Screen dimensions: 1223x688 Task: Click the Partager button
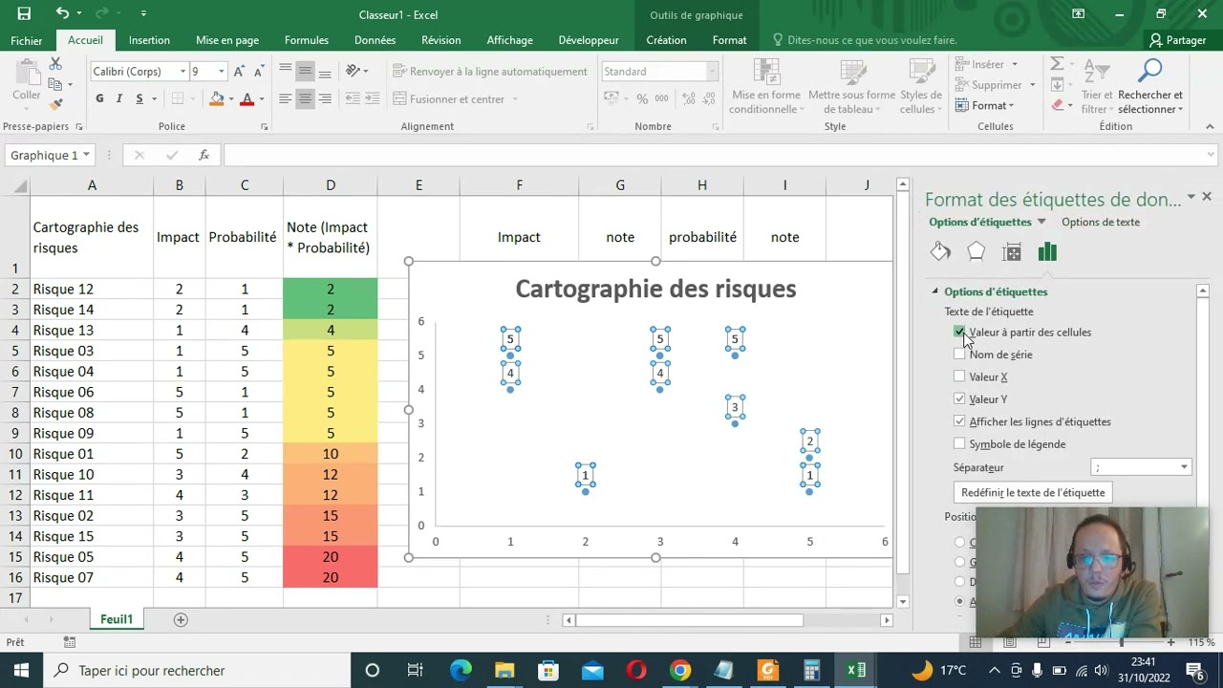point(1178,40)
